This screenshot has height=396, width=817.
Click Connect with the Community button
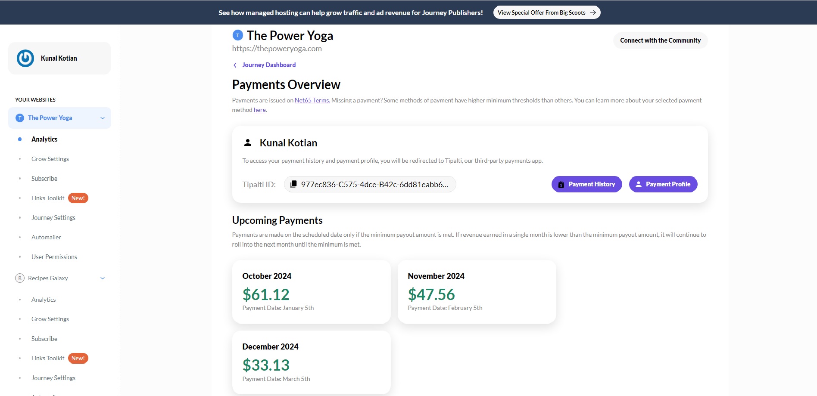[x=660, y=40]
